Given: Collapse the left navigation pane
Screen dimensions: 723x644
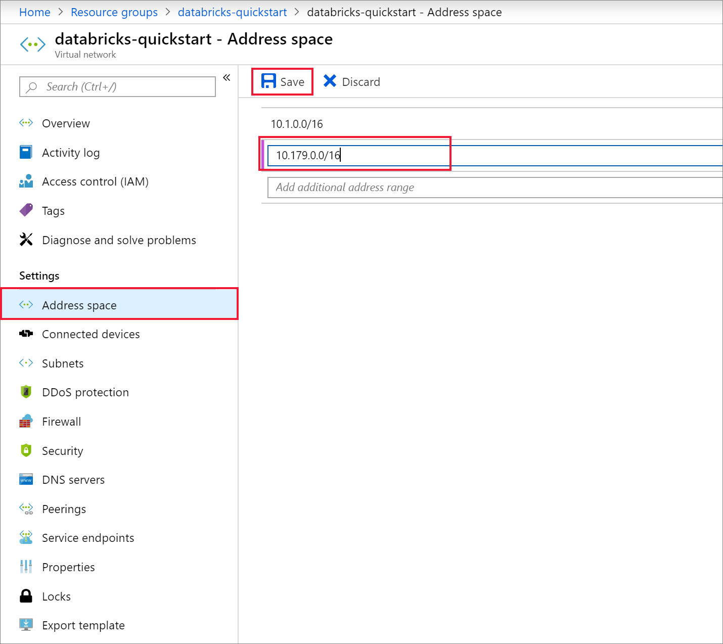Looking at the screenshot, I should [227, 77].
